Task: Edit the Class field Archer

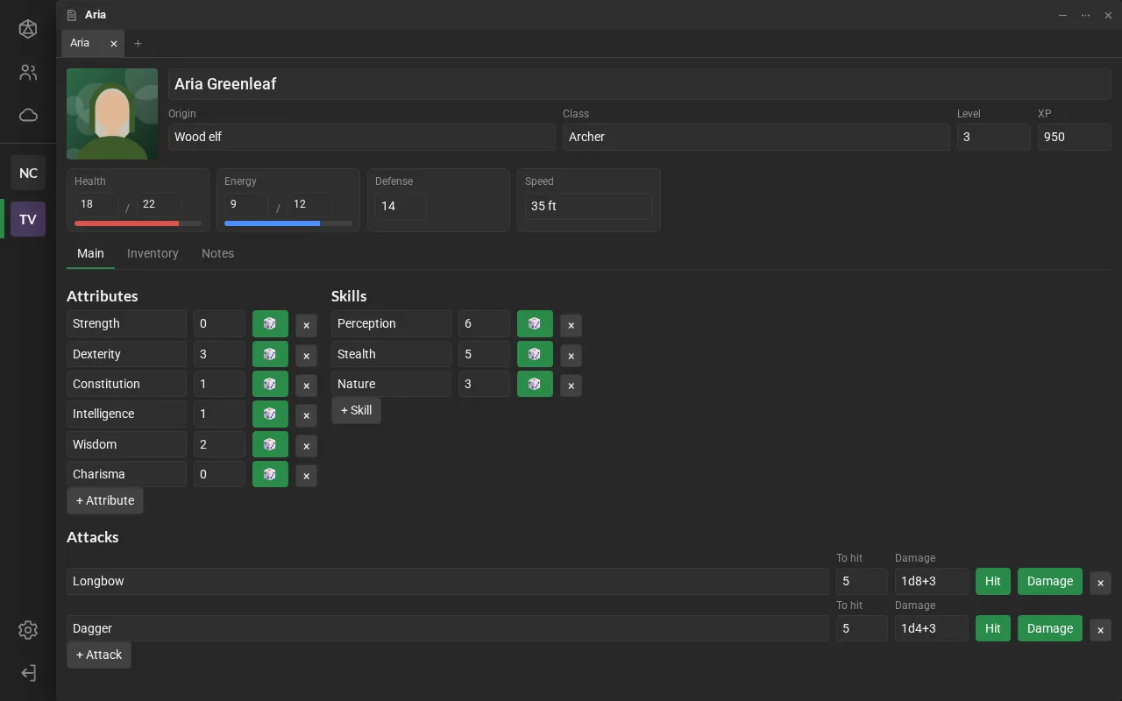Action: [756, 138]
